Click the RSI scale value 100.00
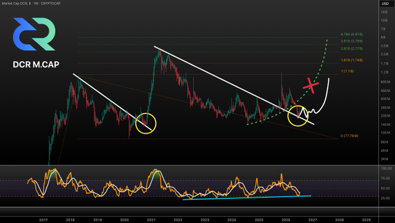Image resolution: width=395 pixels, height=223 pixels. tap(386, 168)
